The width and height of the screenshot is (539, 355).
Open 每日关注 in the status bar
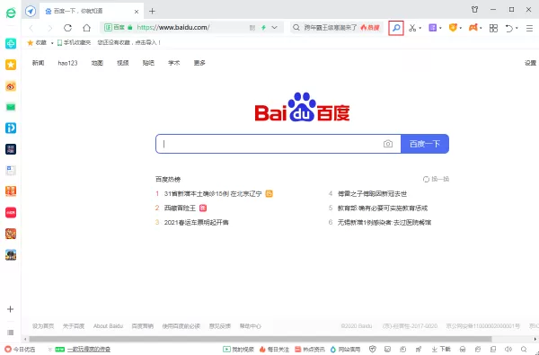(x=274, y=350)
